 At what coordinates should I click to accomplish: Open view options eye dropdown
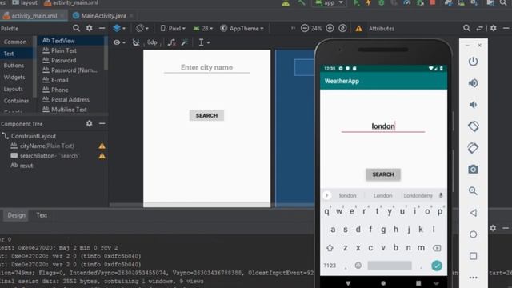point(119,42)
